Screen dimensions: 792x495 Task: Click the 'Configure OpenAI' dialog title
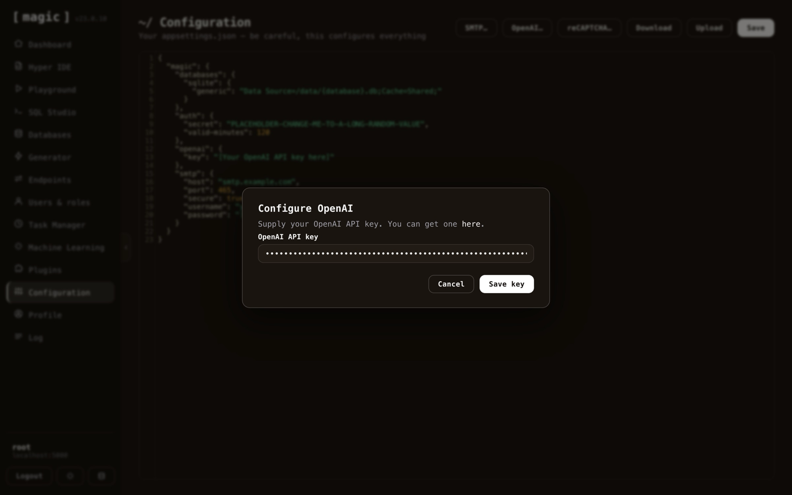305,208
